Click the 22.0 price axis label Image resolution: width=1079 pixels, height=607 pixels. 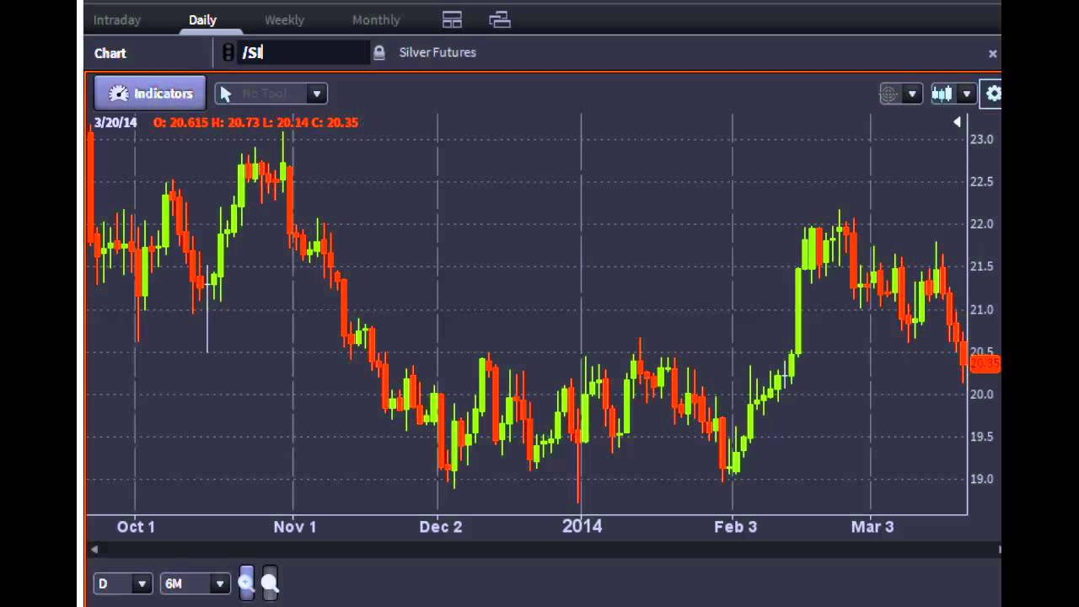[982, 224]
